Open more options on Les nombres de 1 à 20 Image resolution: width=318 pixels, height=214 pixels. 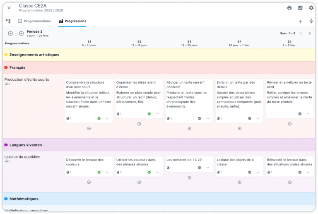coord(208,168)
